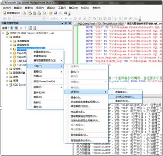
Task: Close the Object Explorer panel
Action: point(70,23)
